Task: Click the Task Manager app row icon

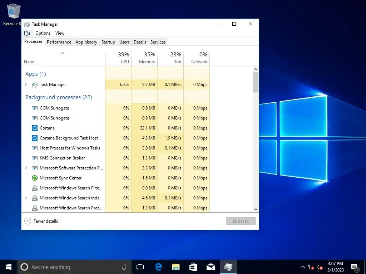Action: [x=35, y=85]
